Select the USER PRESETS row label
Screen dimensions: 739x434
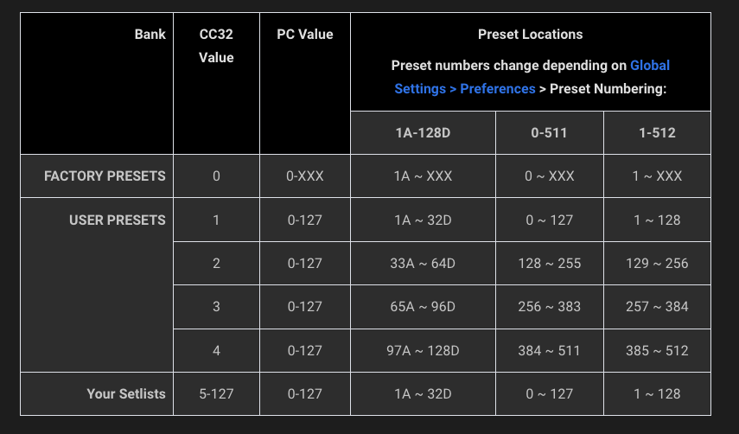117,220
